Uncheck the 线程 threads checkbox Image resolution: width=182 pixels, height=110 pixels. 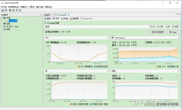coord(173,27)
